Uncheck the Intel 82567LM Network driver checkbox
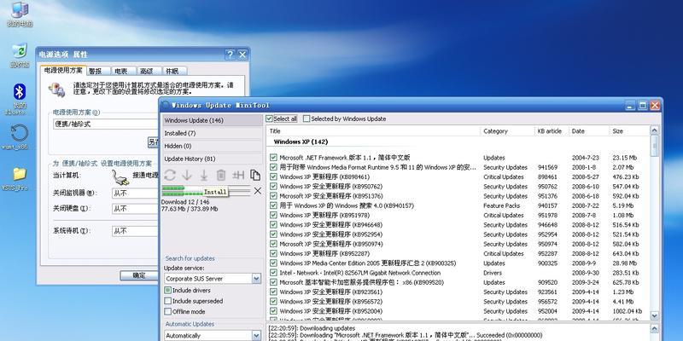 (273, 273)
